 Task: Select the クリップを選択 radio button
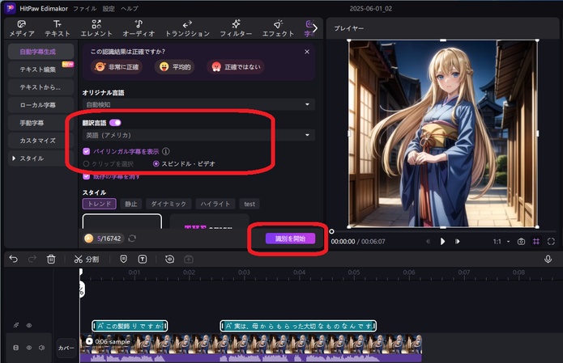[x=86, y=164]
